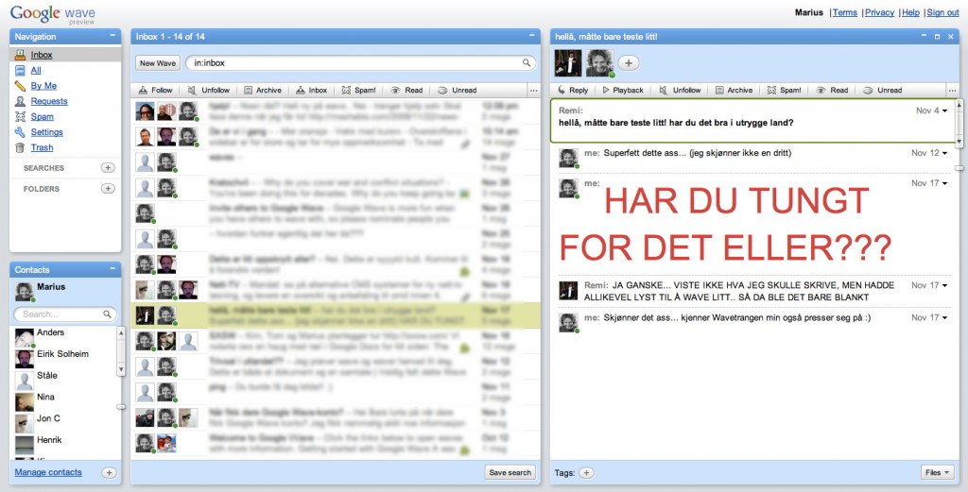This screenshot has width=968, height=492.
Task: Select contact Henrik
Action: tap(49, 440)
